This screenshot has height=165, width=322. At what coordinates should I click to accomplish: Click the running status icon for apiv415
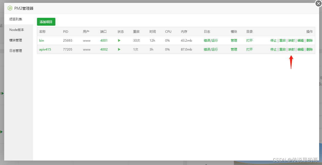[x=119, y=49]
